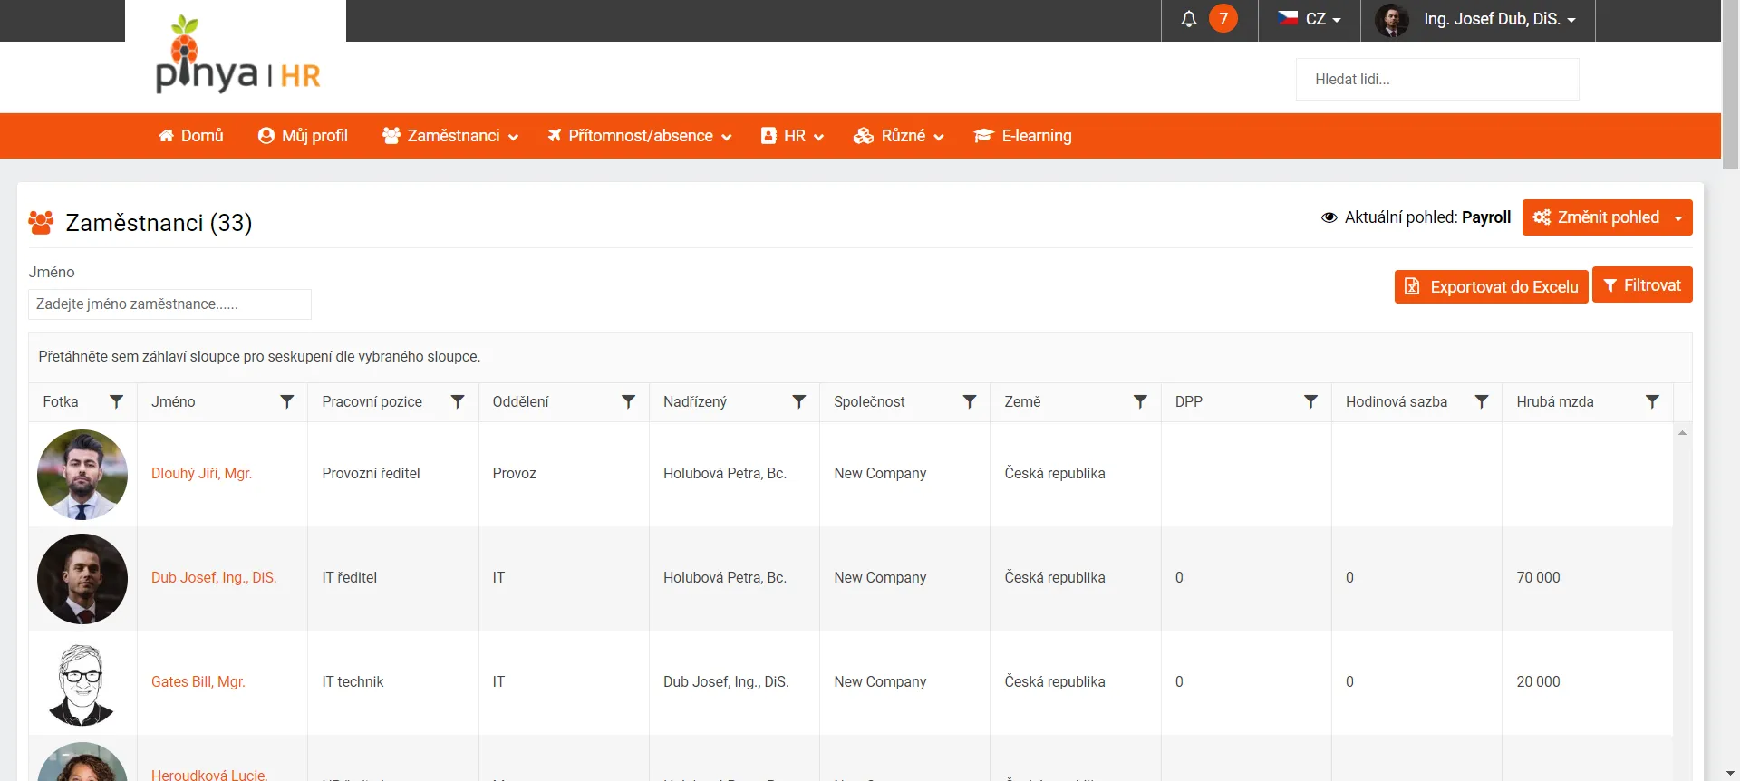Open the Změnit pohled dropdown caret
This screenshot has width=1740, height=781.
coord(1678,218)
